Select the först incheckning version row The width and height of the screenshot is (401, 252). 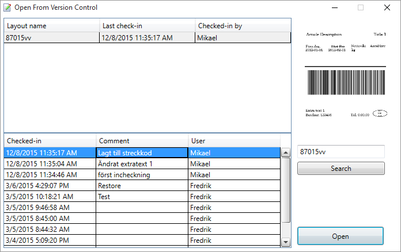click(142, 175)
